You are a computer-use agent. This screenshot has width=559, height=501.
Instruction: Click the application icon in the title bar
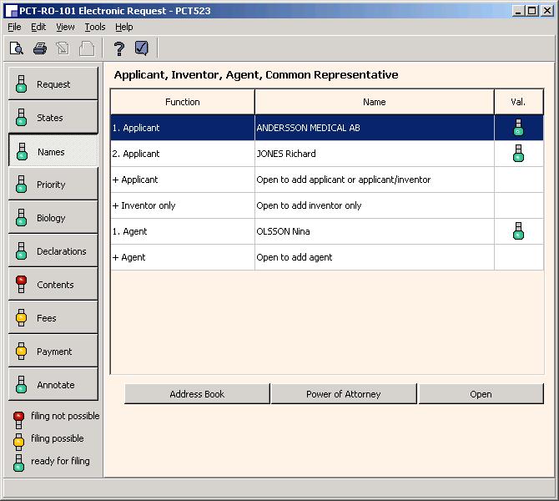click(x=12, y=11)
